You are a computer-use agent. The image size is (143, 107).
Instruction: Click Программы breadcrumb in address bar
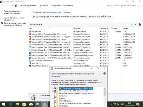(x=43, y=6)
